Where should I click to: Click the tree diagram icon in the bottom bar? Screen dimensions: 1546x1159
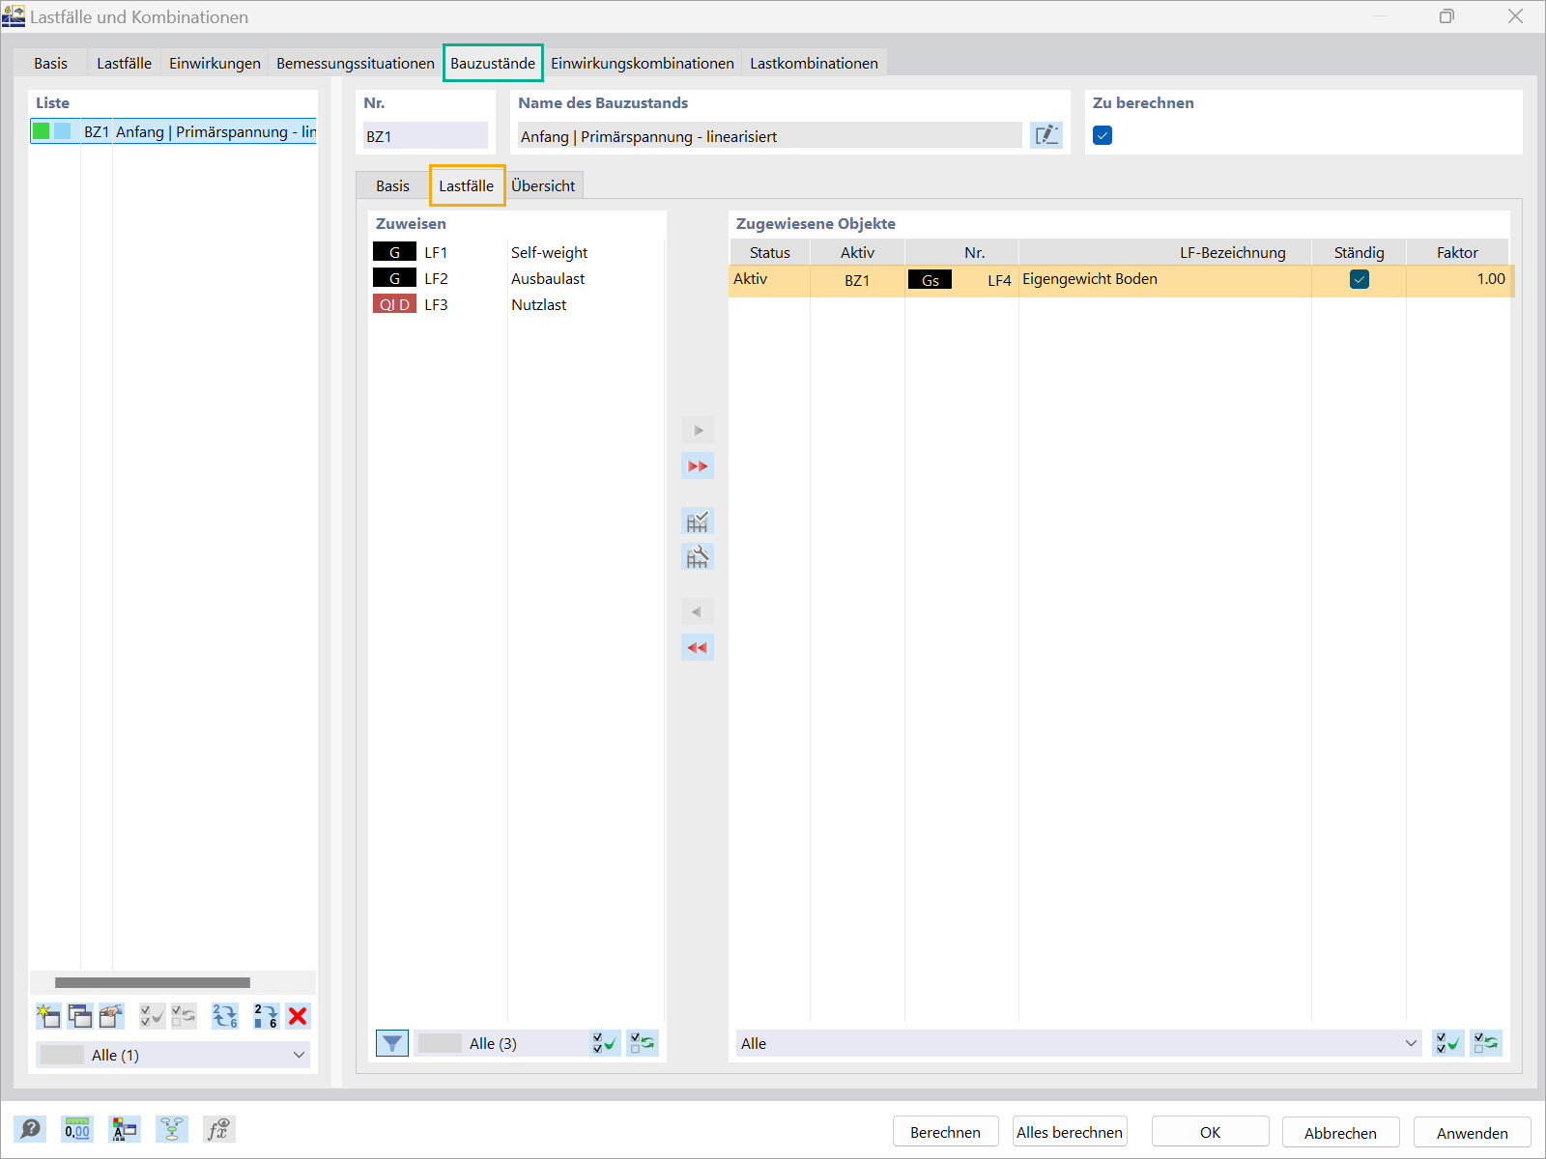coord(172,1129)
